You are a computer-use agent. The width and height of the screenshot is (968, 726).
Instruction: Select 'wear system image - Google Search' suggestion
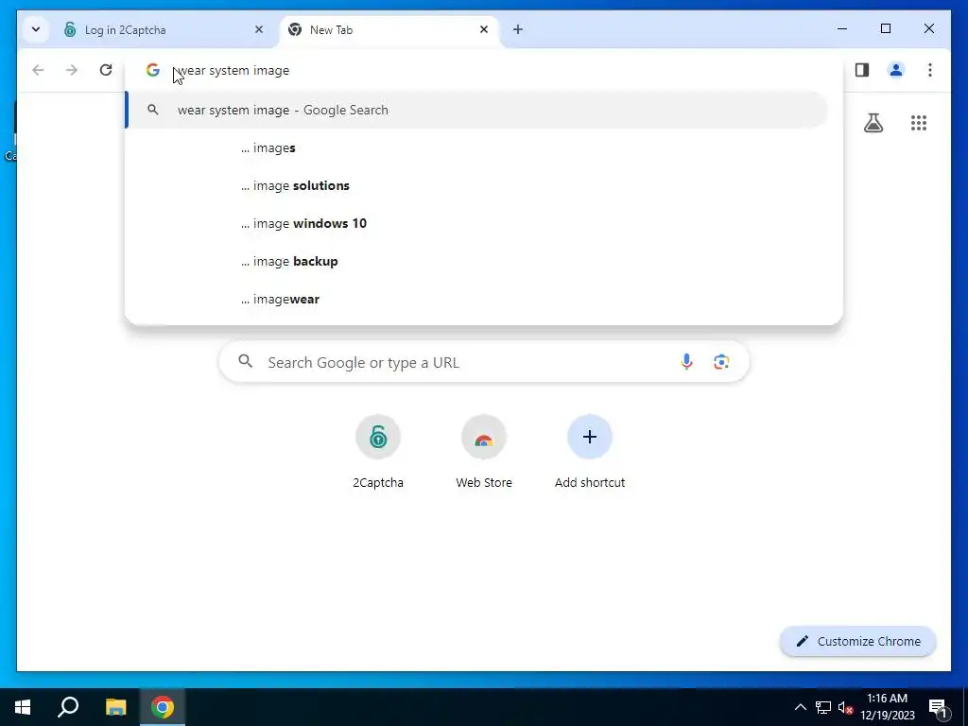point(476,110)
